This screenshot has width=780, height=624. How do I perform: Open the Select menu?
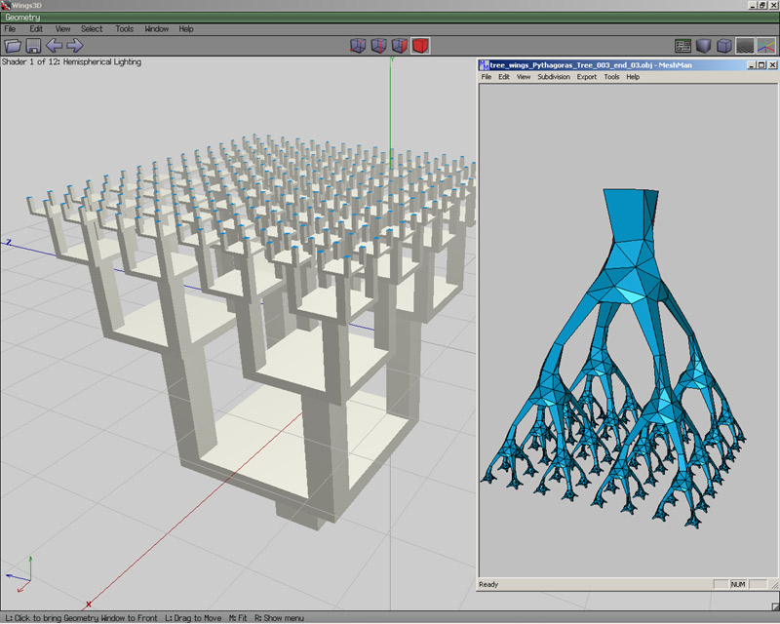coord(92,29)
